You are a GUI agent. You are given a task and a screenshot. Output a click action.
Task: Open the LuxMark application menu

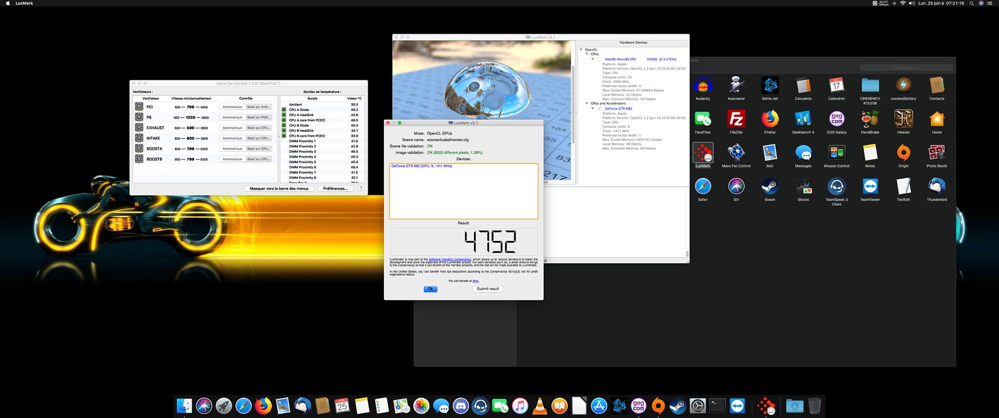pyautogui.click(x=24, y=3)
